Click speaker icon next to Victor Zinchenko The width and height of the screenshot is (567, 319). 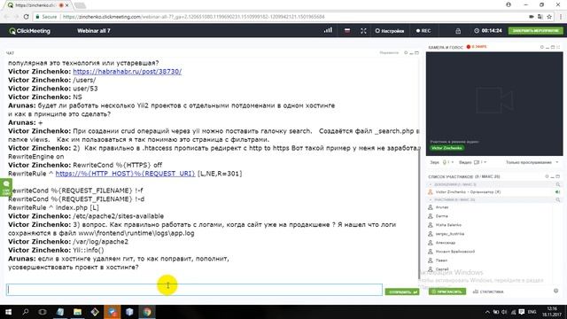(557, 192)
